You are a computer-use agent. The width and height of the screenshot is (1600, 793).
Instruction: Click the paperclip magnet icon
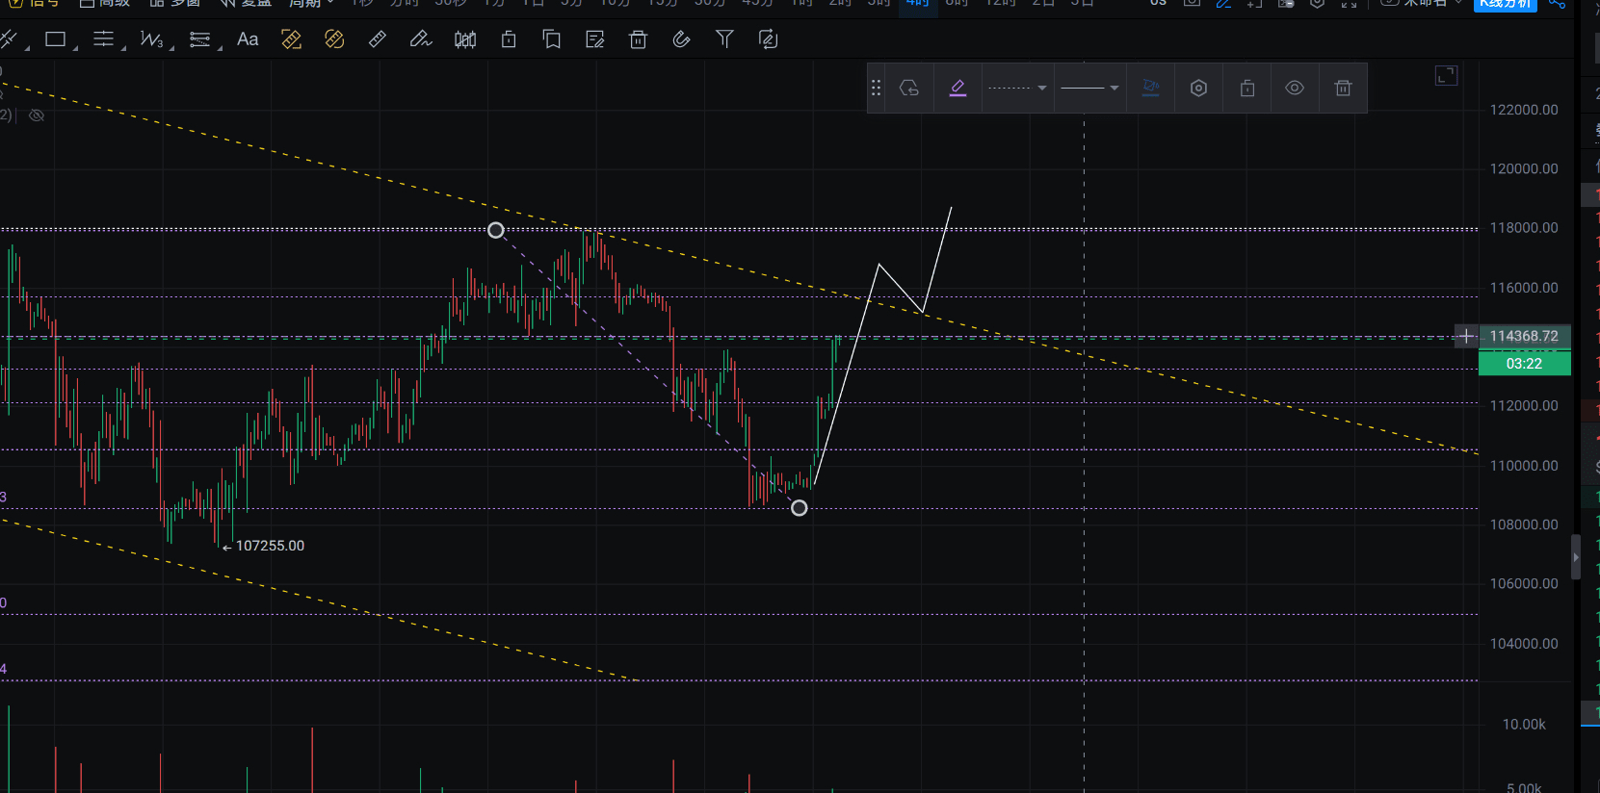tap(681, 39)
